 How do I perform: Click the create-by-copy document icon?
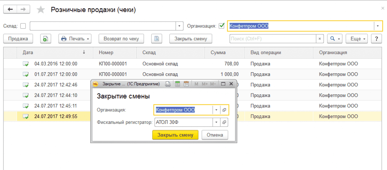[45, 39]
